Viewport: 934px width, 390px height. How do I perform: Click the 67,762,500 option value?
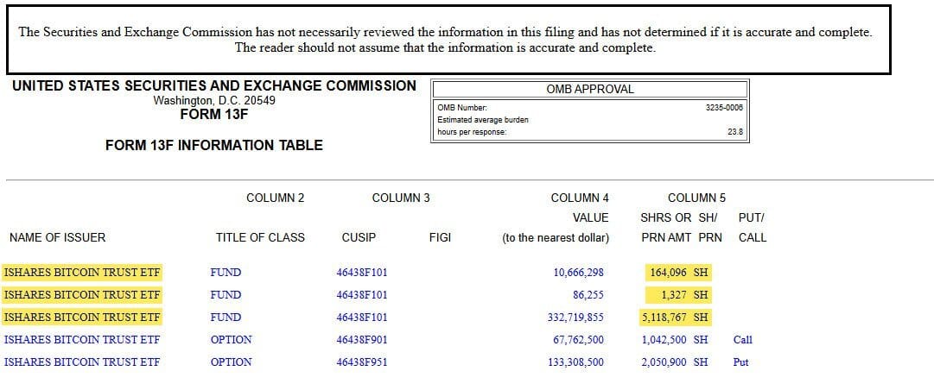click(578, 340)
